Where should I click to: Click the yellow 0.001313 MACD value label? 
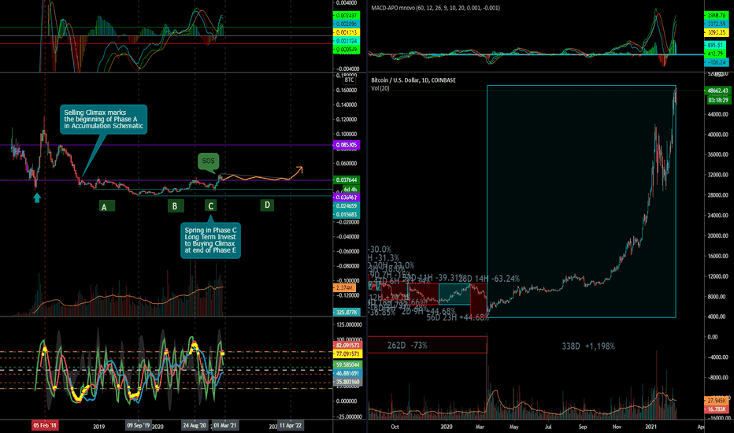pos(346,32)
